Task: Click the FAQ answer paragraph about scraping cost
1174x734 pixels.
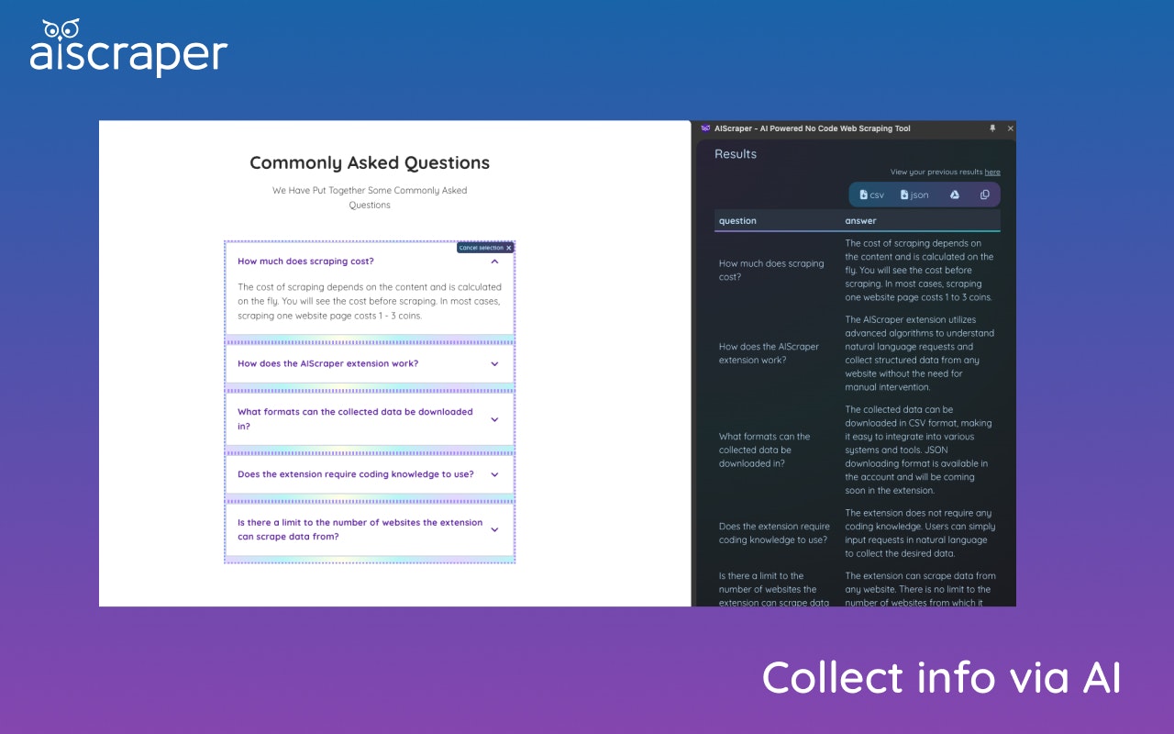Action: pos(370,301)
